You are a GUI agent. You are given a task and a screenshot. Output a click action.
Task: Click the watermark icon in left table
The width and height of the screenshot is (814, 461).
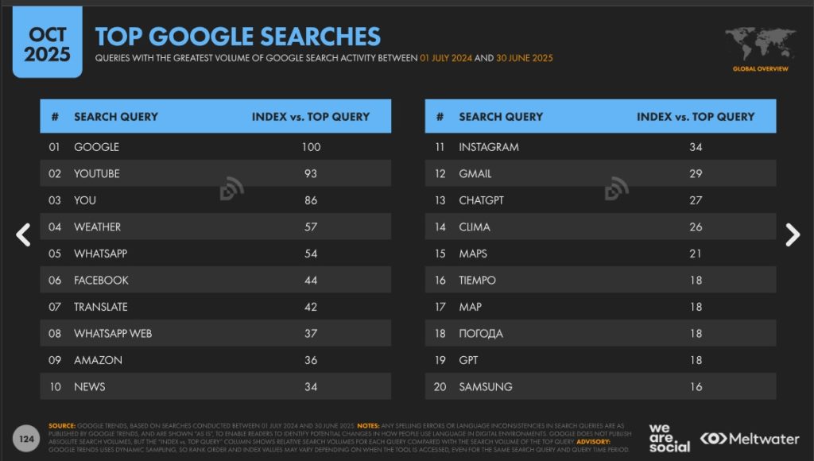(231, 188)
